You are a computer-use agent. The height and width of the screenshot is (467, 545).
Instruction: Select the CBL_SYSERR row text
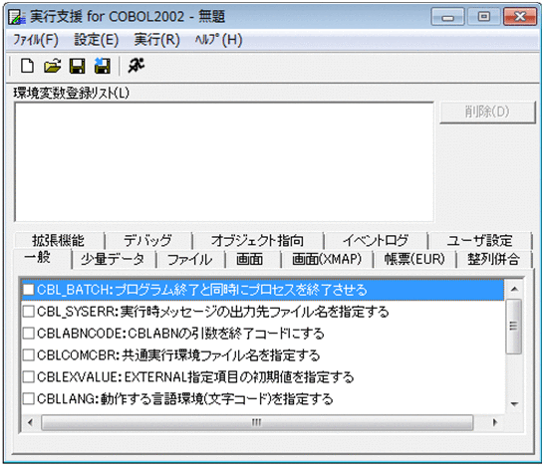click(212, 312)
